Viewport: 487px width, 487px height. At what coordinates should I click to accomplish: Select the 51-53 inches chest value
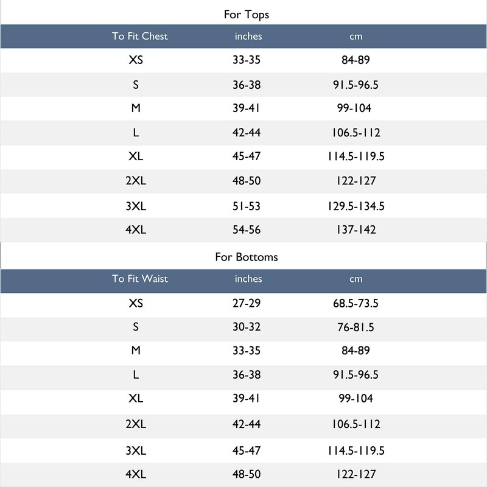pos(247,206)
